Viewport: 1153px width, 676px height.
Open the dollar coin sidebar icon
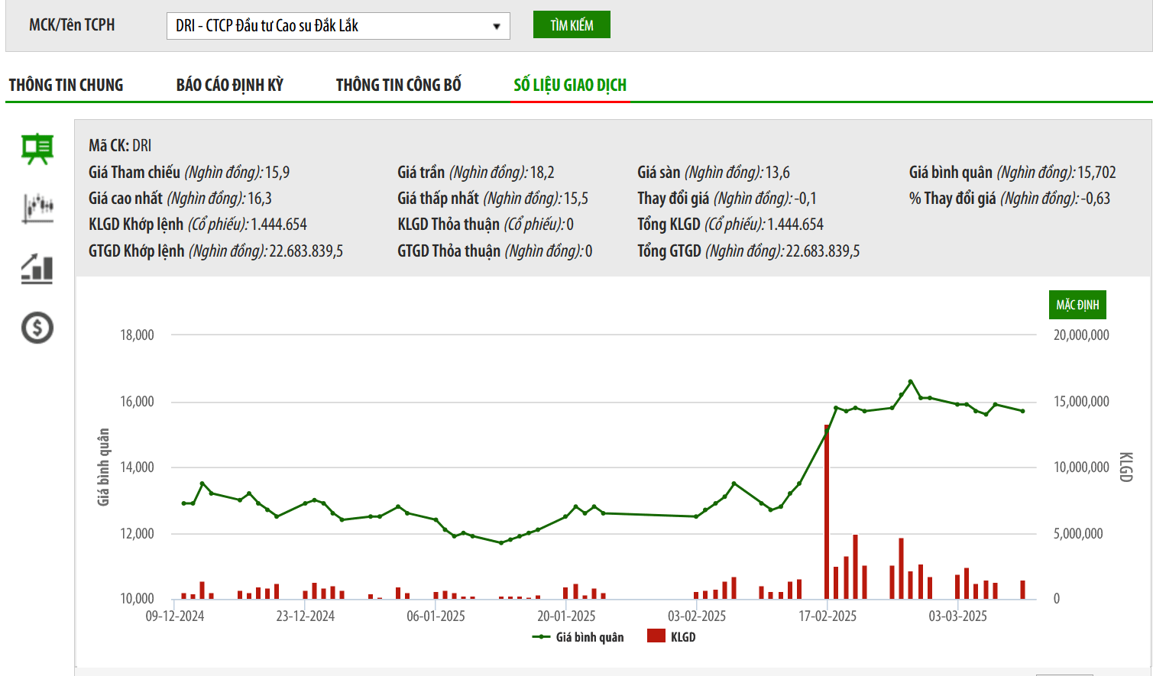(x=37, y=328)
